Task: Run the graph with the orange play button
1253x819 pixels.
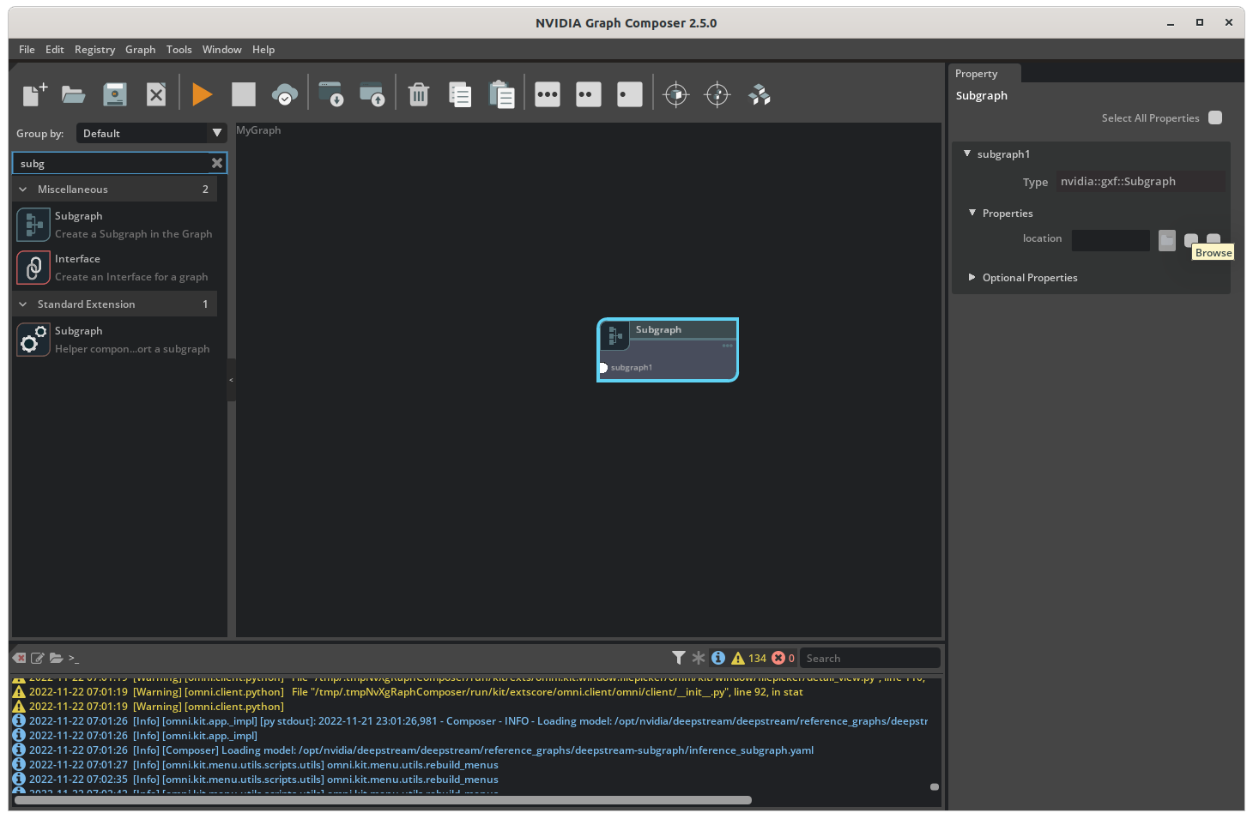Action: click(x=203, y=94)
